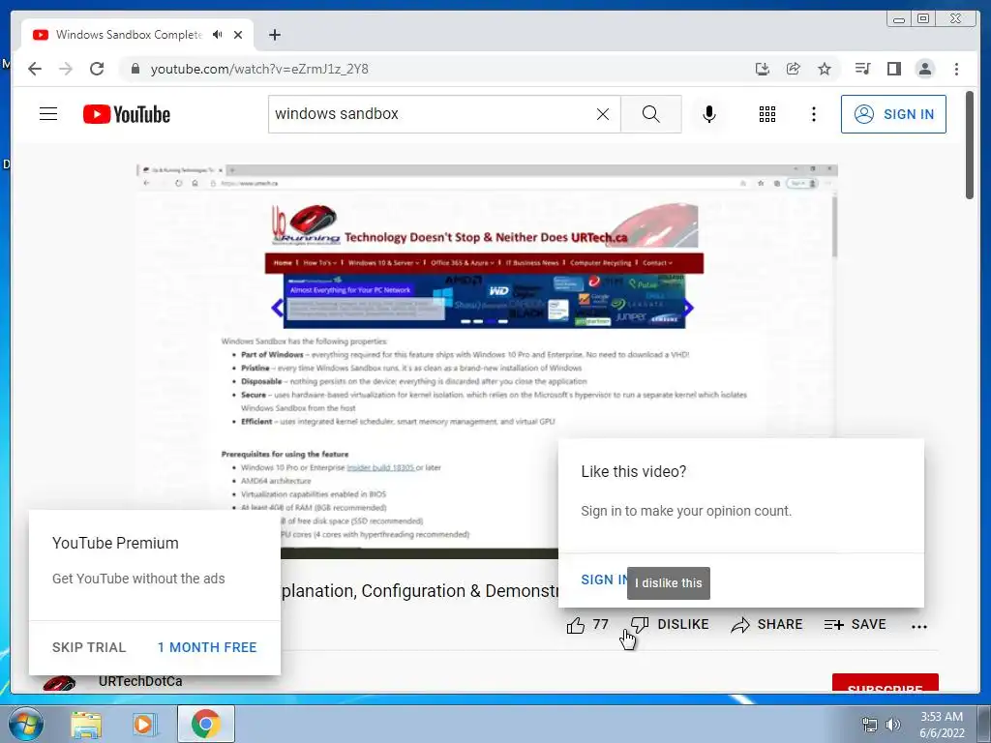Open the system volume tray icon

pyautogui.click(x=893, y=725)
